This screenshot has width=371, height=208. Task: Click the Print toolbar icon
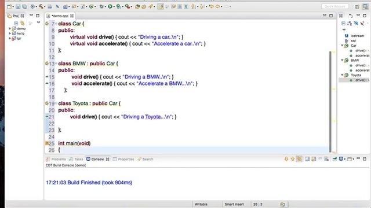50,6
